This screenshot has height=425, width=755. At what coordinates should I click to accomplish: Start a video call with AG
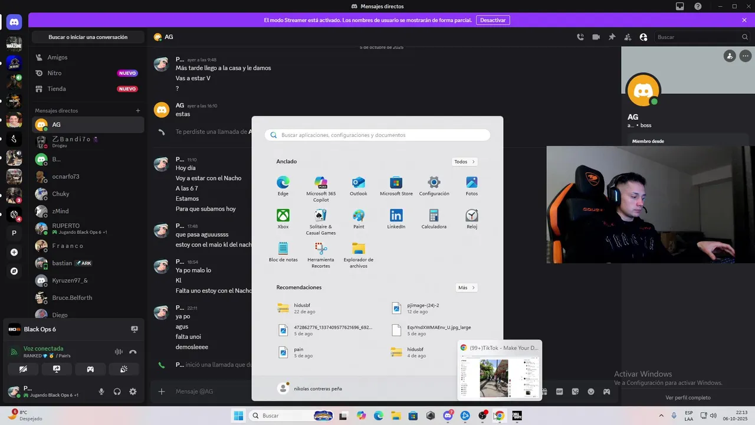pyautogui.click(x=596, y=37)
